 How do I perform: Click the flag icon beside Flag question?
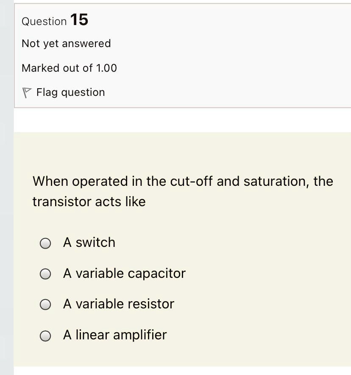[27, 92]
